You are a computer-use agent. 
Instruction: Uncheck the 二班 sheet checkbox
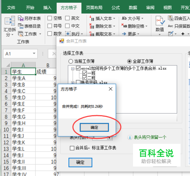pyautogui.click(x=85, y=78)
